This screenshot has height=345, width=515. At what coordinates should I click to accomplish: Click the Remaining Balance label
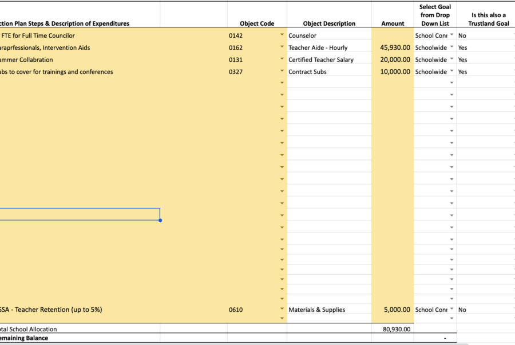tap(24, 338)
